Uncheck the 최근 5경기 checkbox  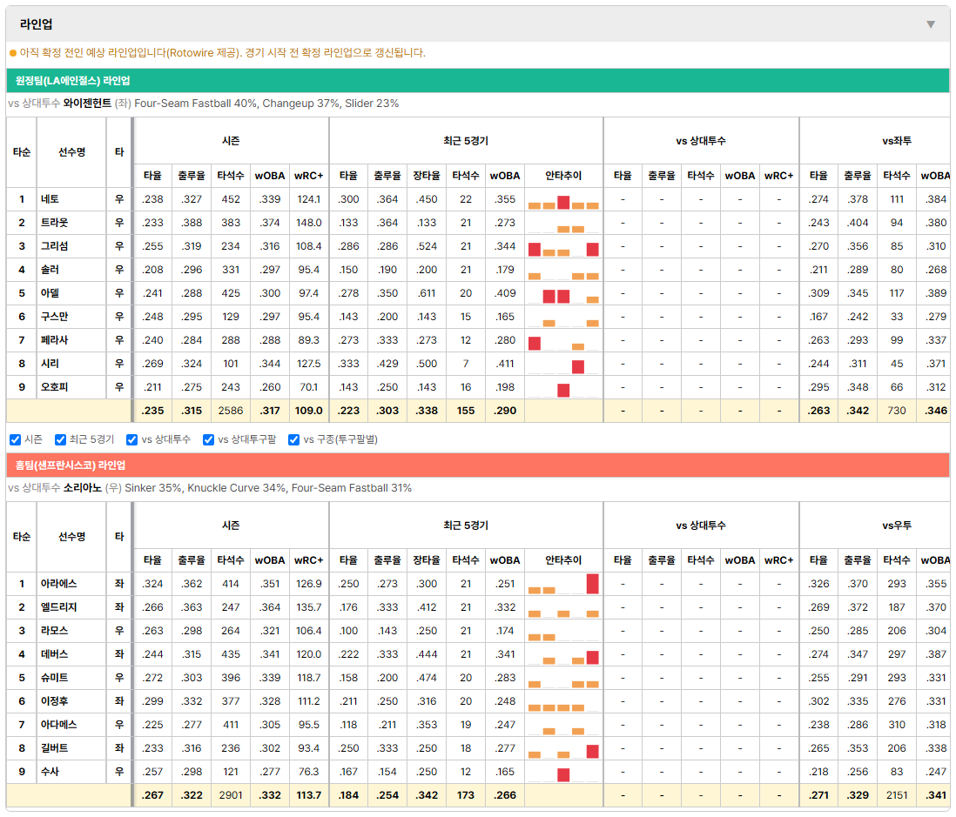click(x=60, y=439)
